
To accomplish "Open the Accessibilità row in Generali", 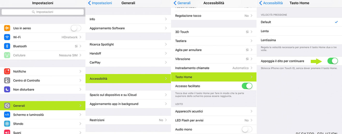I will point(128,79).
